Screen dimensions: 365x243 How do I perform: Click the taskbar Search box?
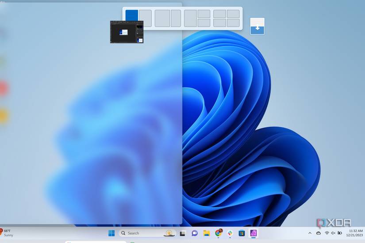147,233
